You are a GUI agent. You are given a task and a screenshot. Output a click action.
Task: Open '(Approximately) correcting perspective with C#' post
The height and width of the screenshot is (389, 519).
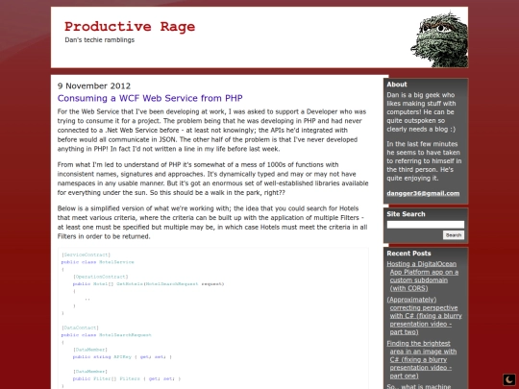click(424, 316)
